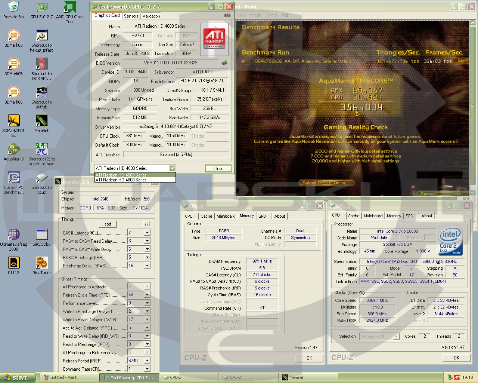Click spd button in MemSet
478x383 pixels.
pos(108,224)
